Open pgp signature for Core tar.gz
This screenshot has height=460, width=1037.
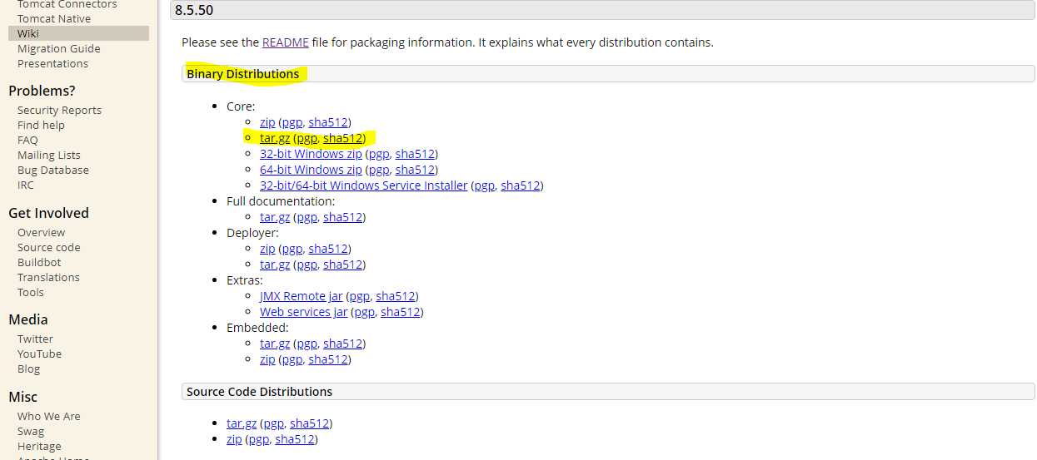coord(307,138)
